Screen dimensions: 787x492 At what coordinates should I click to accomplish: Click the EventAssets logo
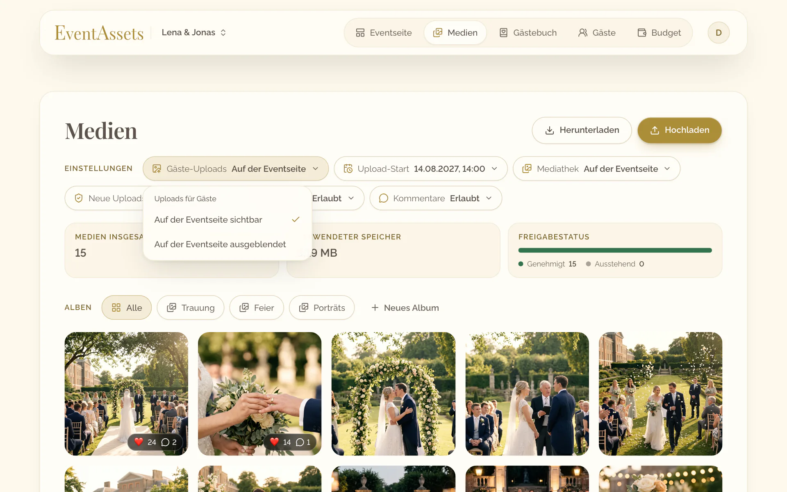(x=99, y=33)
